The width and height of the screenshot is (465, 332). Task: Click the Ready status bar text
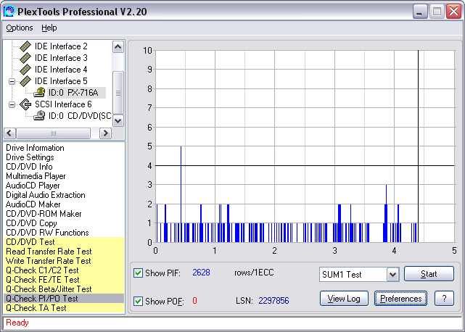[x=17, y=323]
